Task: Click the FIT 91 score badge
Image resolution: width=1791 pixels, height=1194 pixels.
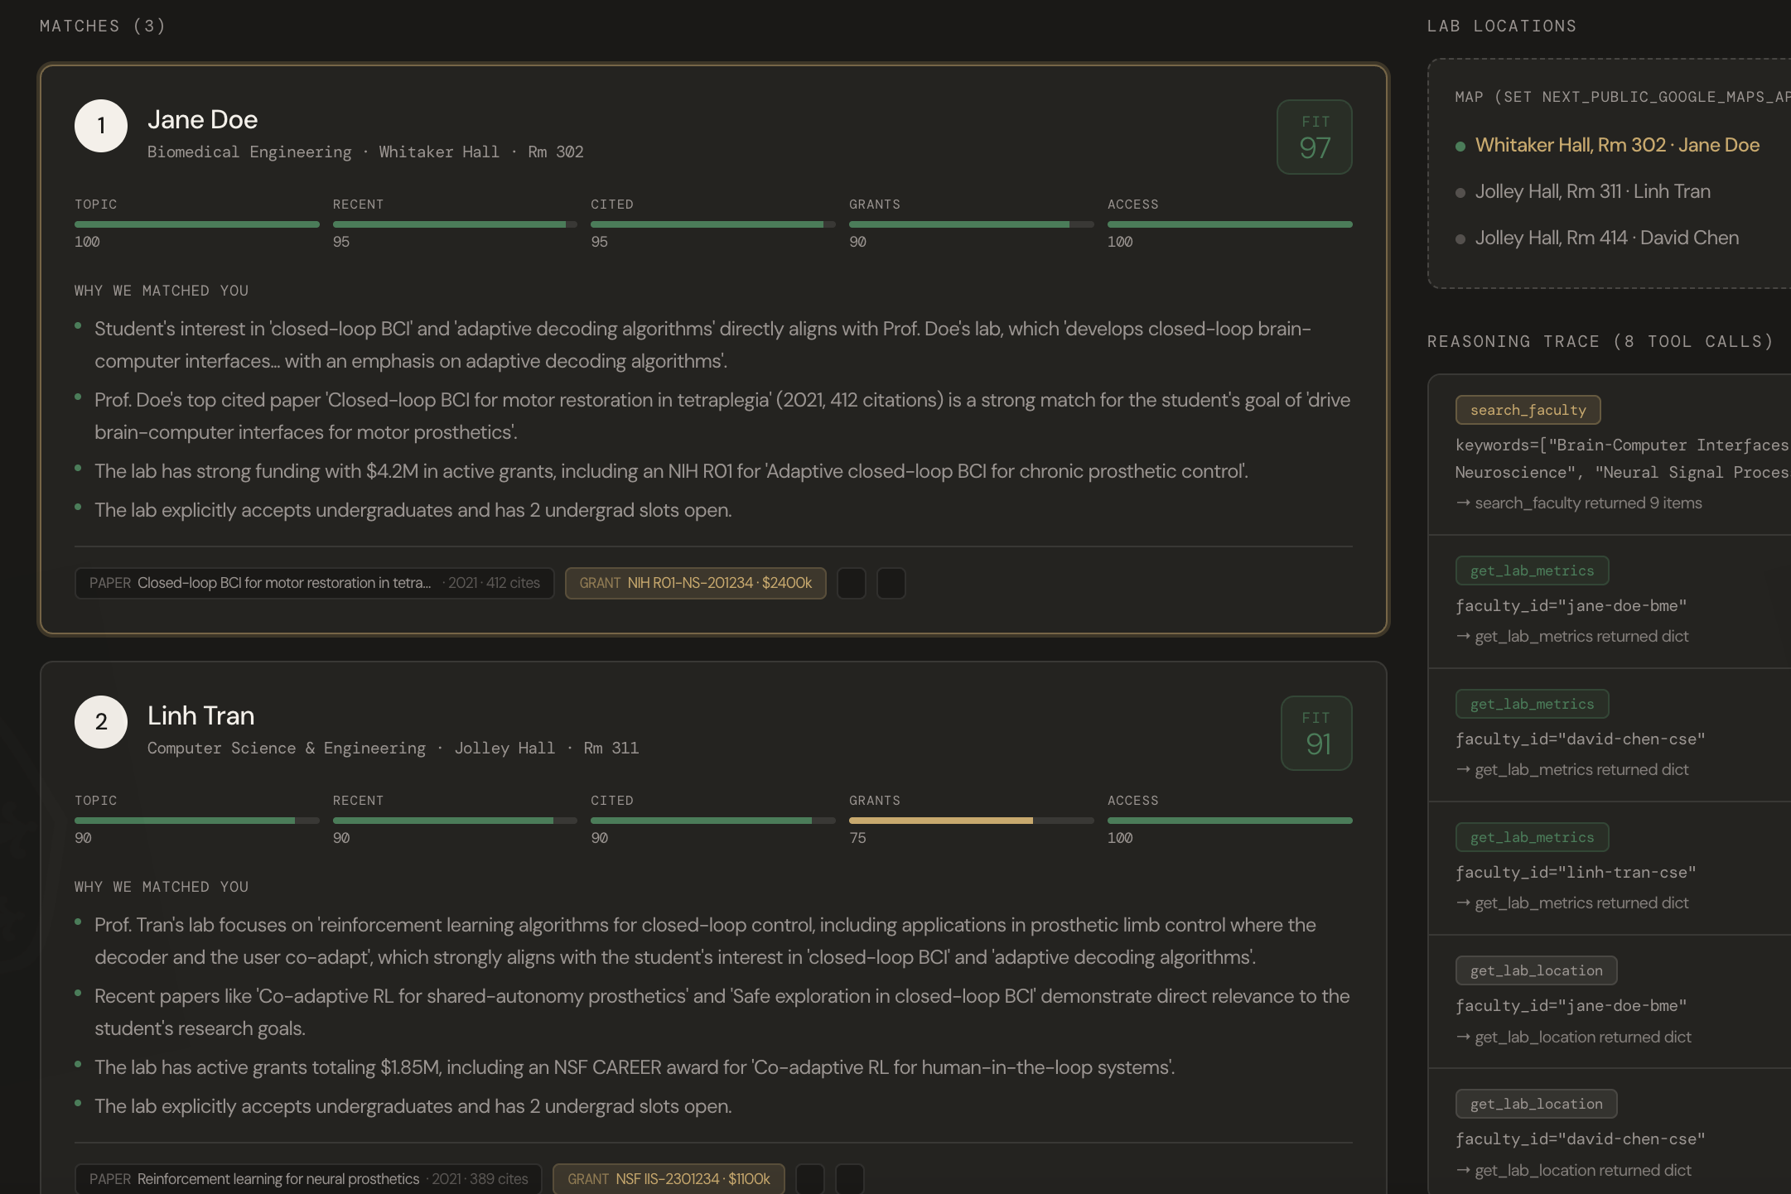Action: 1316,734
